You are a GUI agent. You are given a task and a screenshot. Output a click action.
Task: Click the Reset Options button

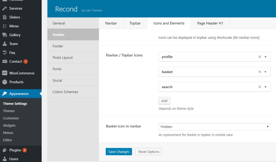point(149,152)
